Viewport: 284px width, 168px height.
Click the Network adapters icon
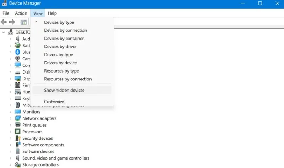(18, 118)
